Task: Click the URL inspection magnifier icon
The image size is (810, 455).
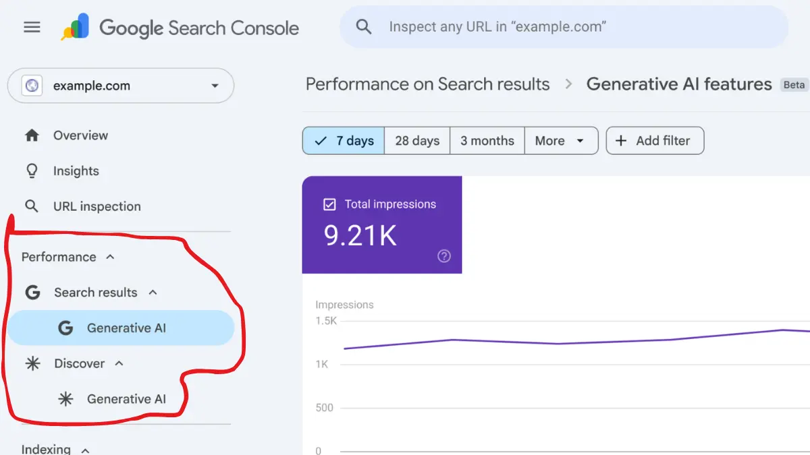Action: point(32,206)
